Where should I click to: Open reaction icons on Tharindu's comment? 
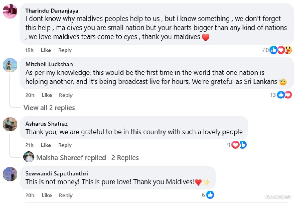point(281,50)
